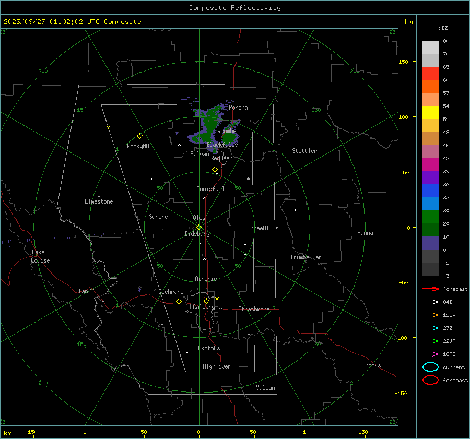The image size is (470, 439).
Task: Click the magenta 18TS arrow icon
Action: click(x=430, y=354)
